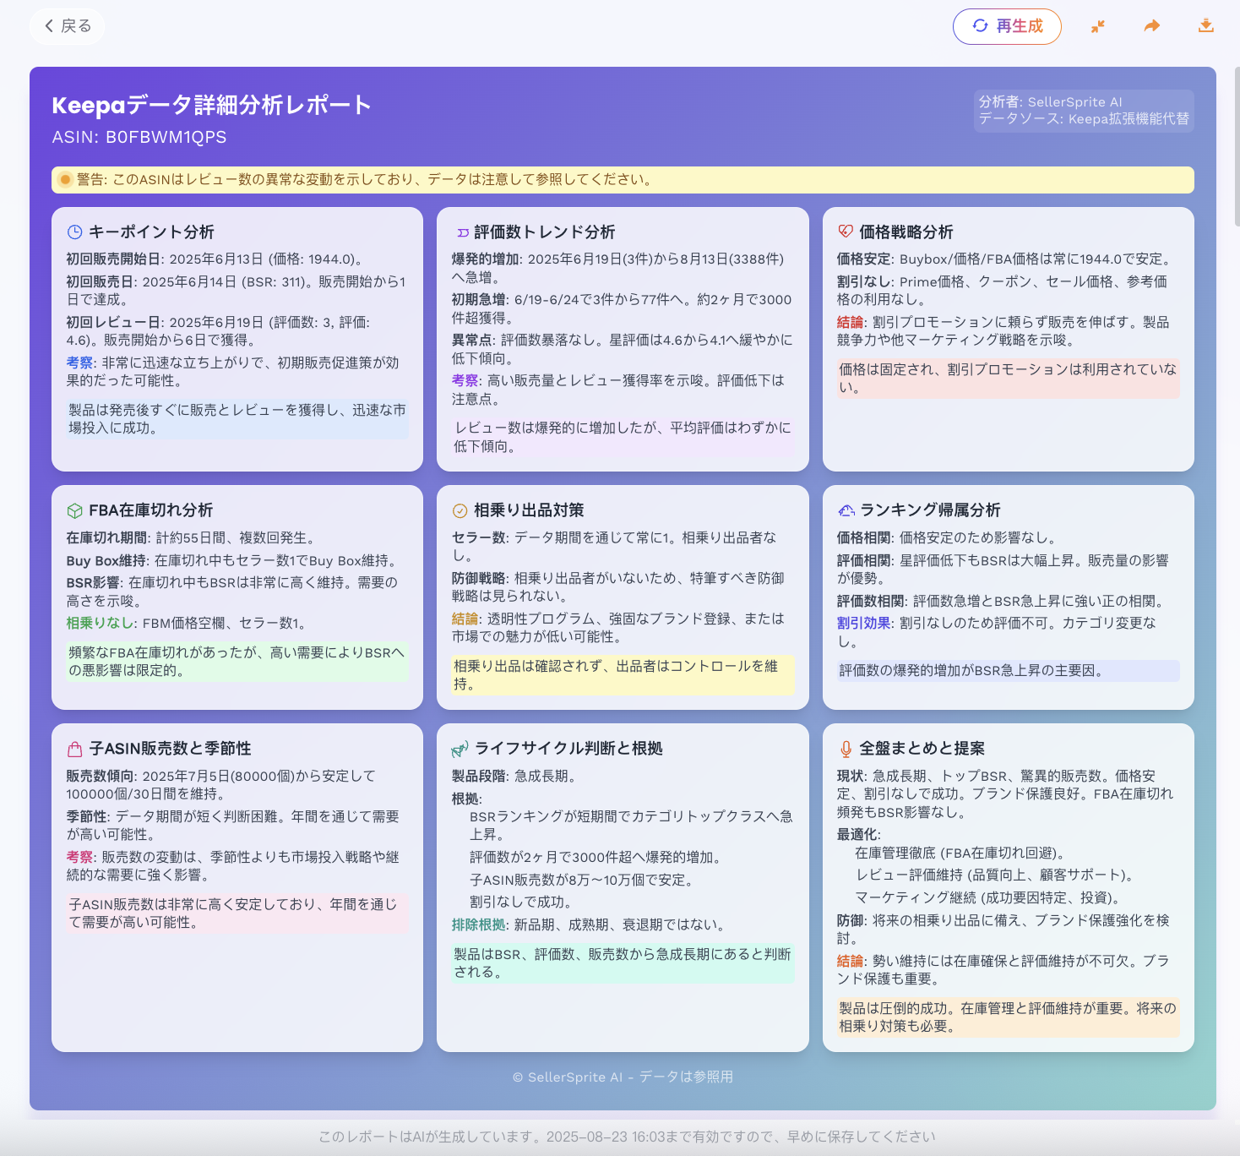Click the AI-generated report expiry notice text
Viewport: 1240px width, 1156px height.
coord(627,1137)
